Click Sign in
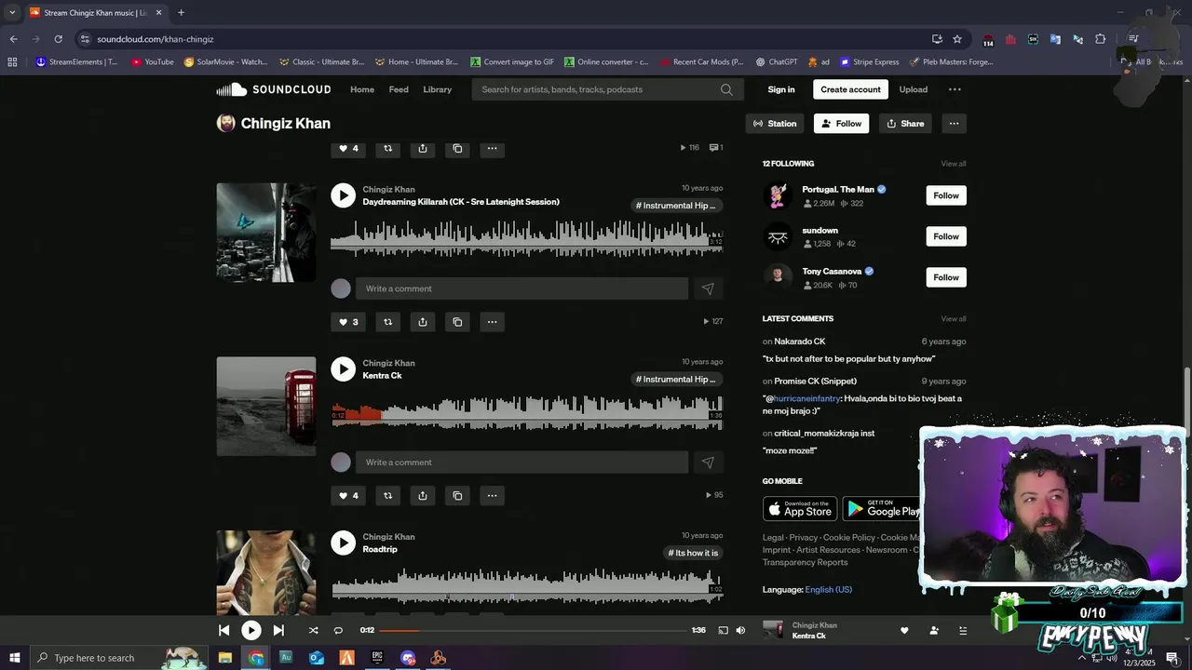This screenshot has width=1192, height=670. pos(781,89)
